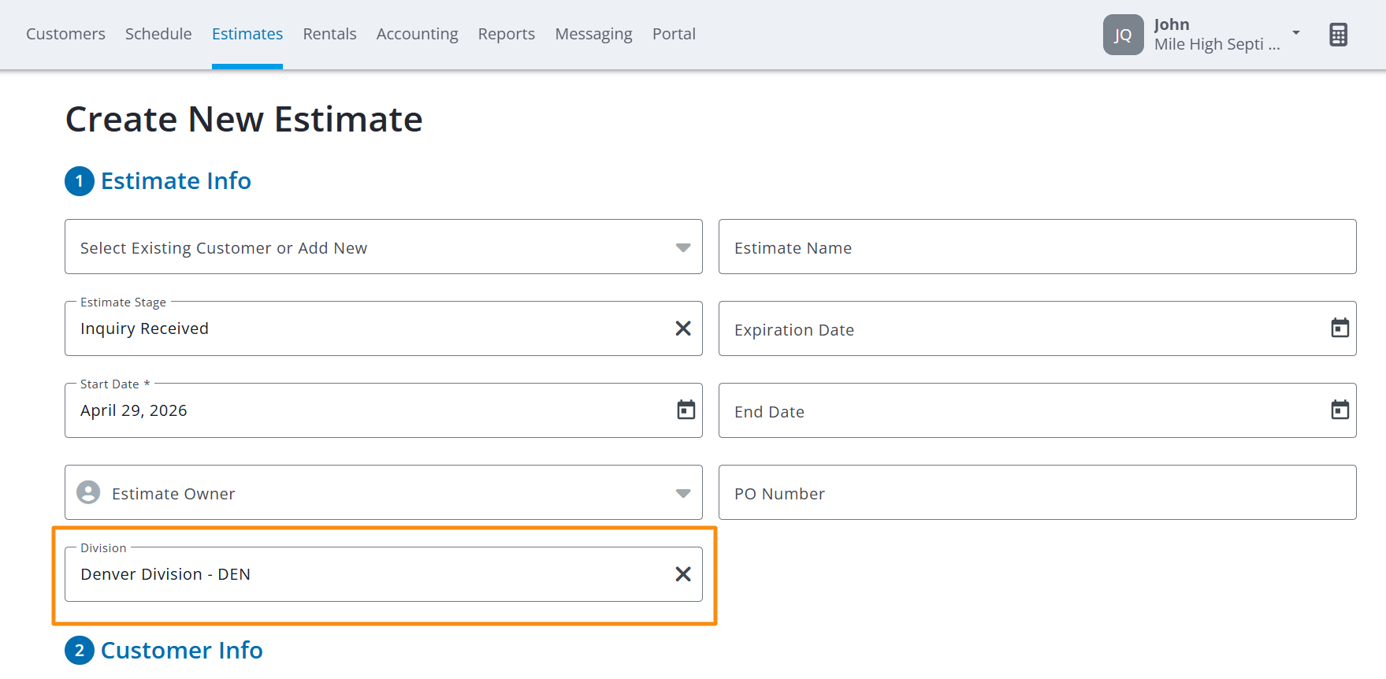
Task: Open the Accounting menu
Action: tap(417, 34)
